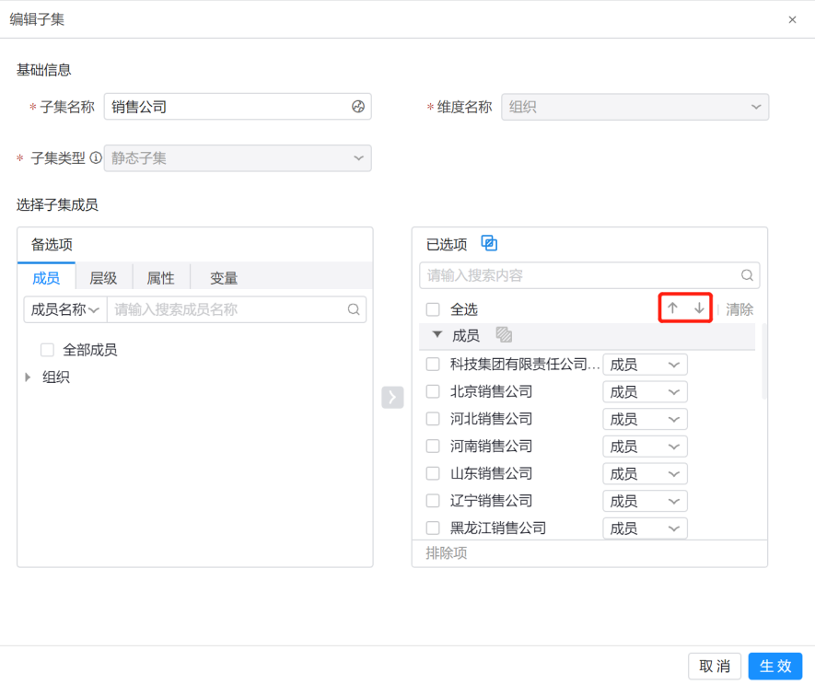Screen dimensions: 815x685
Task: Check the 全选 checkbox
Action: (x=433, y=309)
